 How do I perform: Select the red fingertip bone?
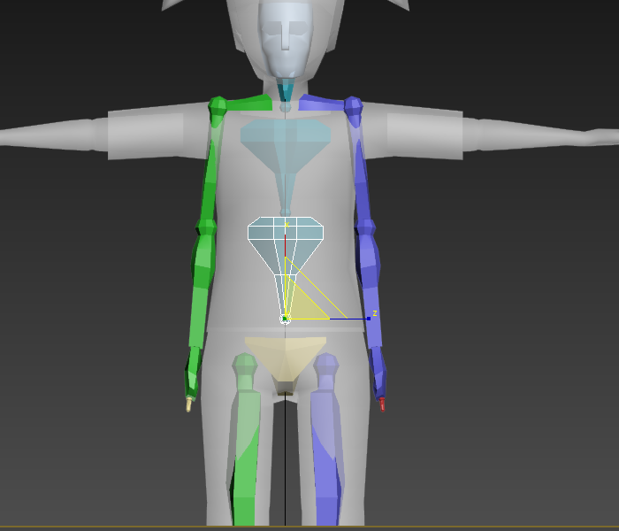(382, 404)
